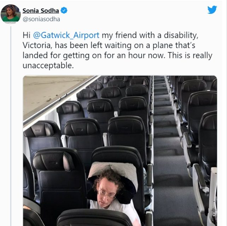Click the word 'Victoria,' in the tweet
Screen dimensions: 227x226
(37, 45)
